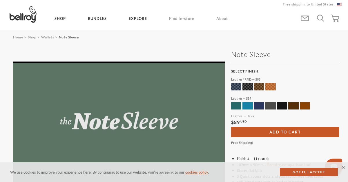Select the black RFID finish swatch

tap(248, 87)
